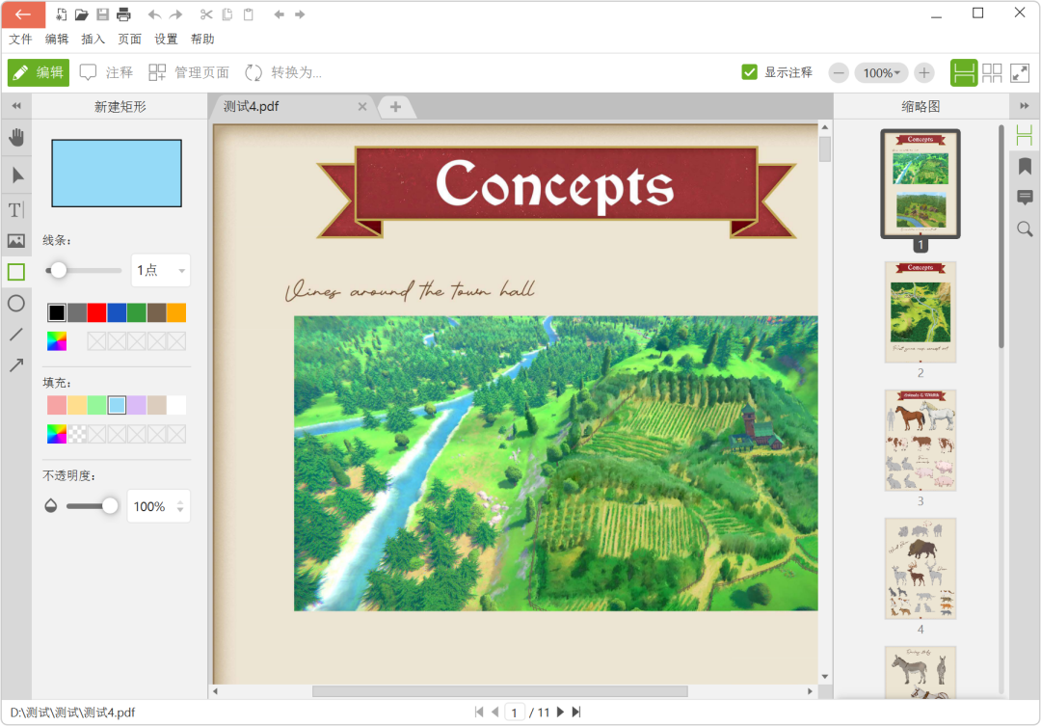1041x726 pixels.
Task: Cut selection with scissors icon
Action: click(x=206, y=13)
